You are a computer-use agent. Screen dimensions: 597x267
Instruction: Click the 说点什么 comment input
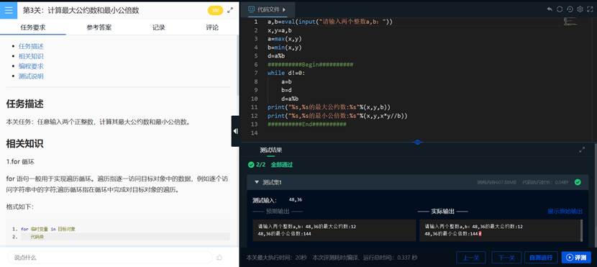[109, 258]
